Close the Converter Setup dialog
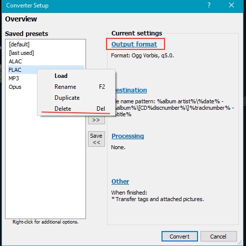Screen dimensions: 246x246 pos(231,5)
